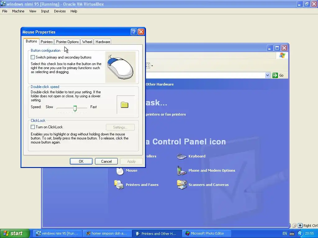Click the Mouse control panel icon

[x=120, y=171]
